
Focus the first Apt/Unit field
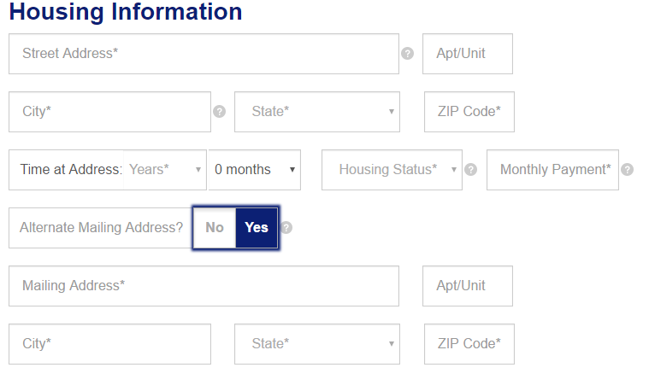tap(468, 54)
